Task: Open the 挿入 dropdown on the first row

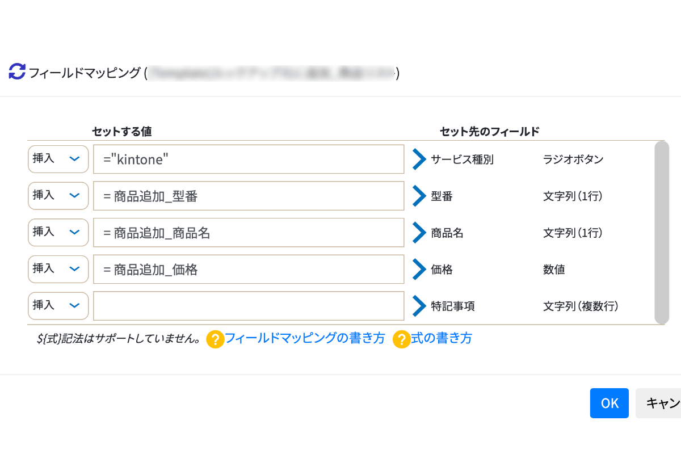Action: (x=57, y=159)
